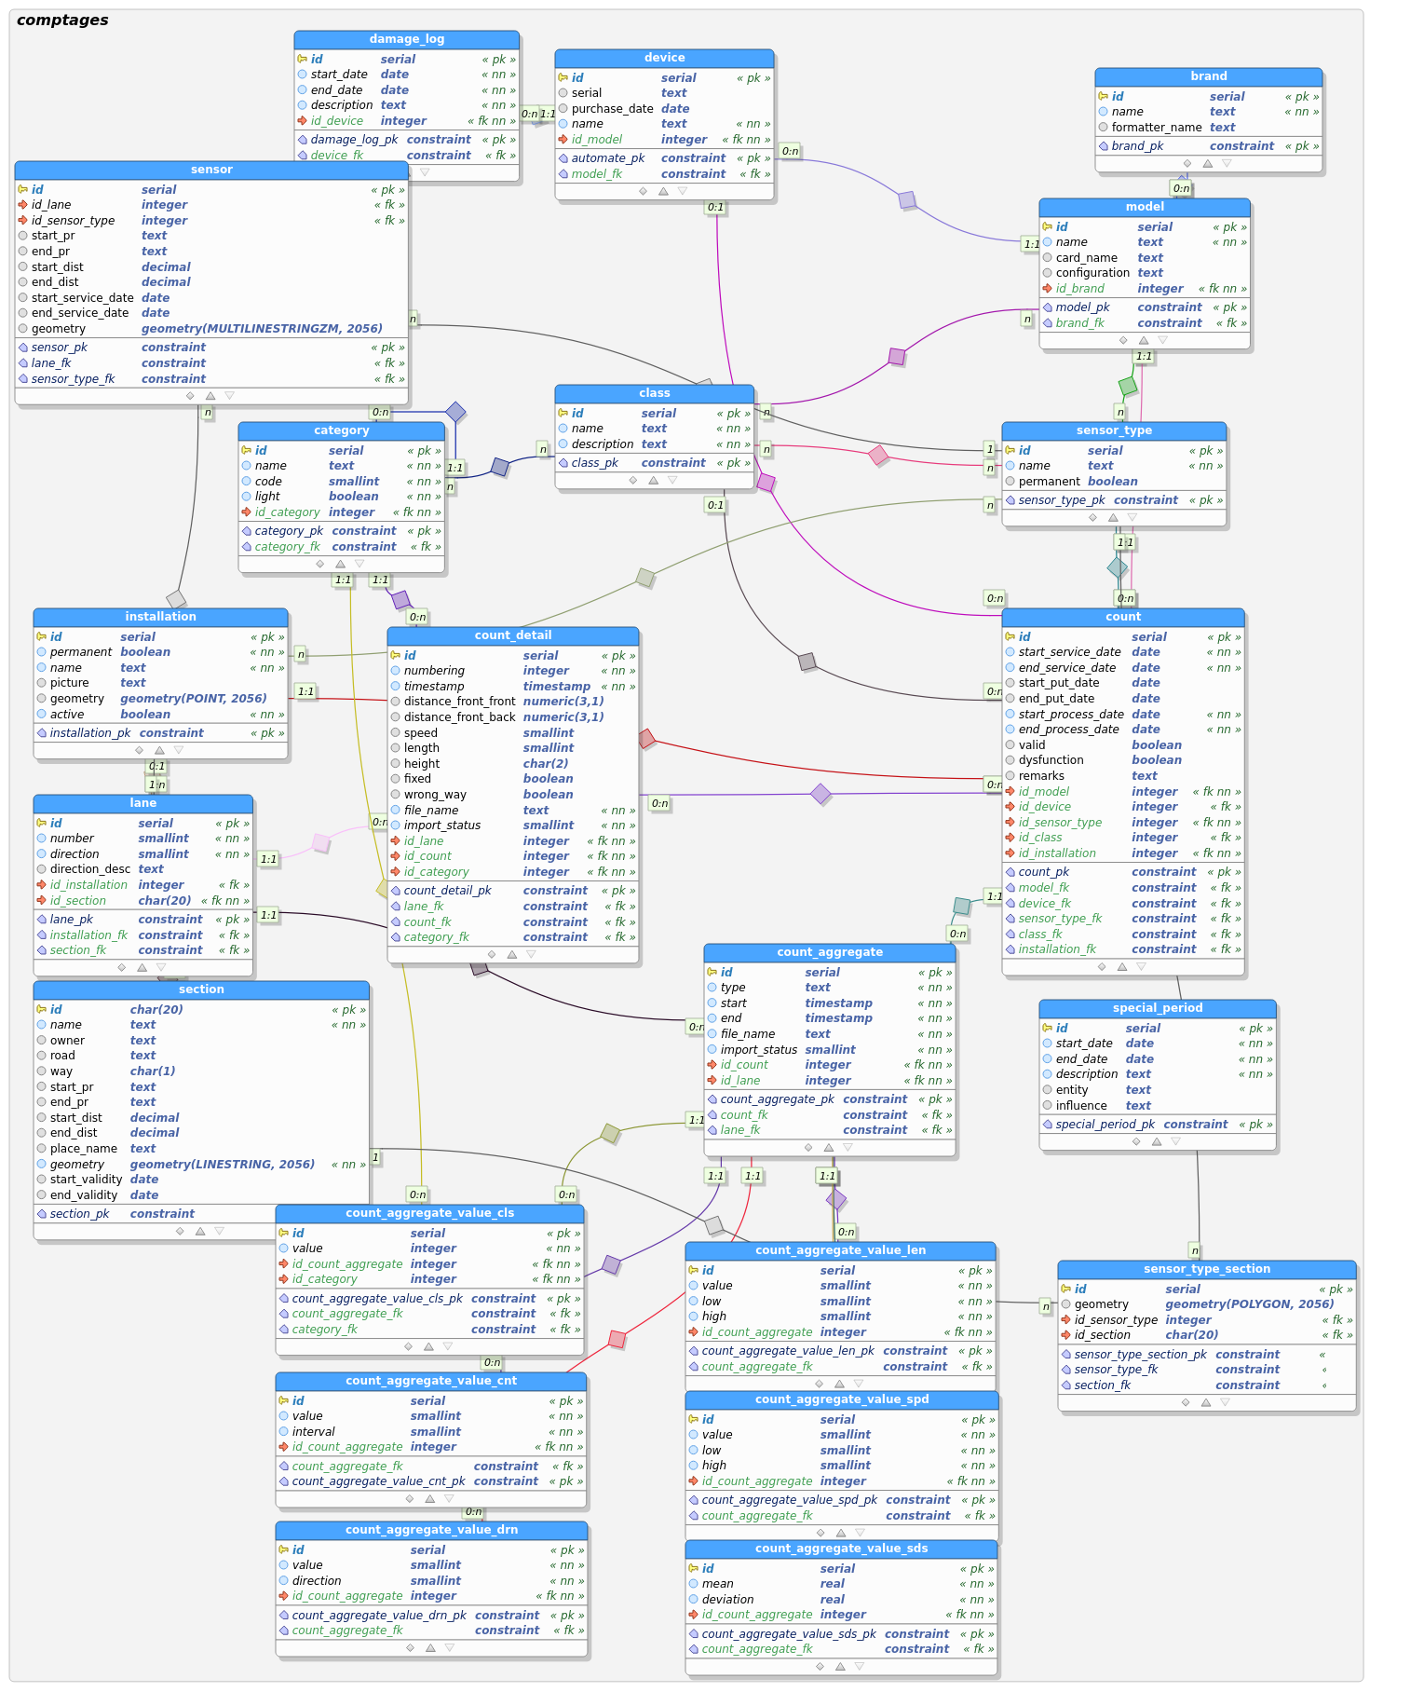Select interval column in count_aggregate_value_cnt
The image size is (1424, 1692).
coord(431,1432)
